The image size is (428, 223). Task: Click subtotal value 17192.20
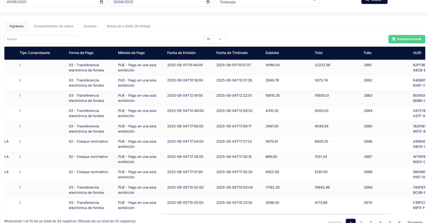(x=273, y=187)
